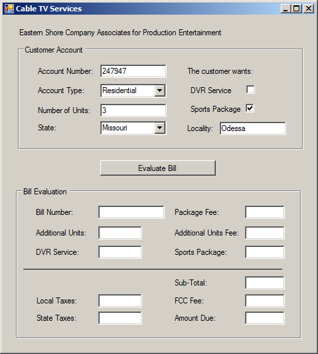Select the Additional Units Fee box
318x354 pixels.
tap(265, 233)
